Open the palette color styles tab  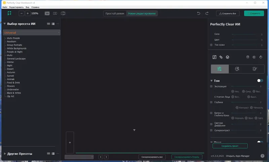(255, 69)
